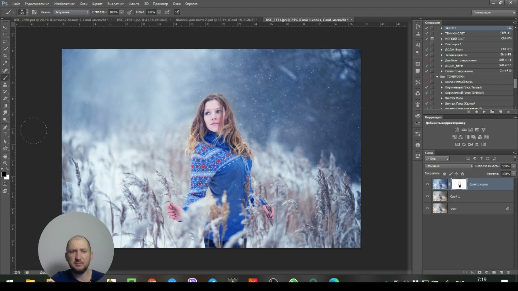Select the Lasso tool
Screen dimensions: 518x291
[x=5, y=42]
